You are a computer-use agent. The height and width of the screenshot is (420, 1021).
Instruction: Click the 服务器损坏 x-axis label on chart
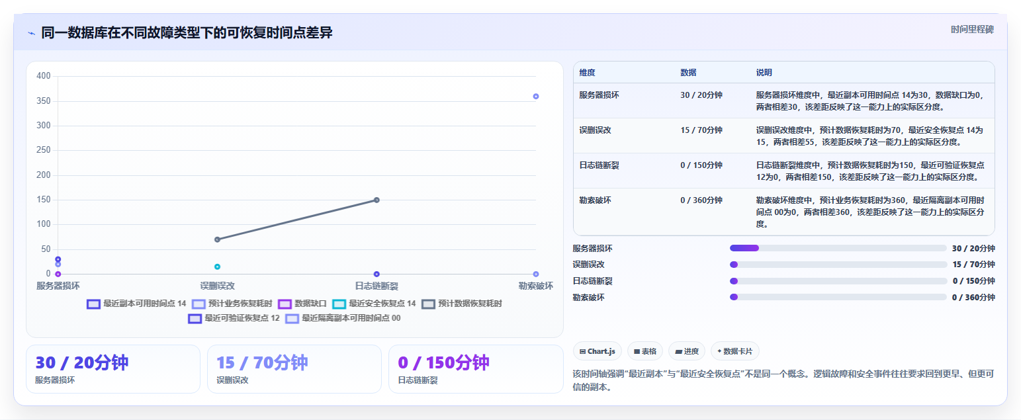pos(58,286)
